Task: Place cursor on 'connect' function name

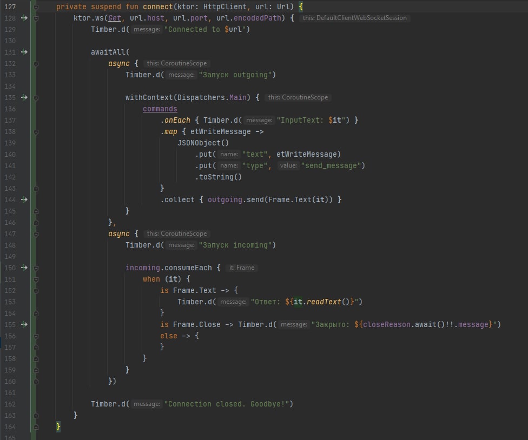Action: tap(158, 6)
